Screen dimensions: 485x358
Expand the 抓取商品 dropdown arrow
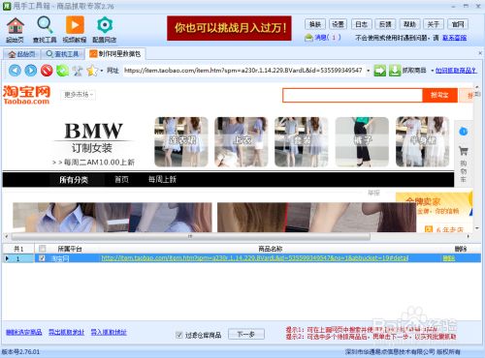432,71
